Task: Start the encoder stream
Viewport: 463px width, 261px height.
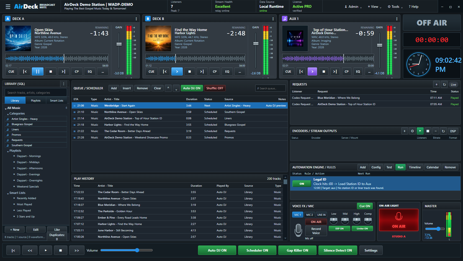Action: click(x=420, y=131)
